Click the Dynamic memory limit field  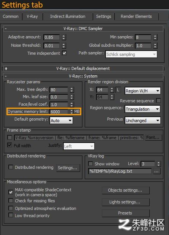[59, 112]
